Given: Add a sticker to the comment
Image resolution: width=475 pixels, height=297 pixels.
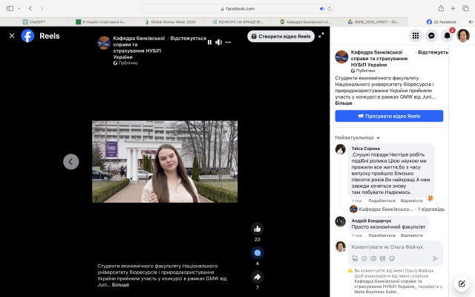Looking at the screenshot, I should click(392, 258).
